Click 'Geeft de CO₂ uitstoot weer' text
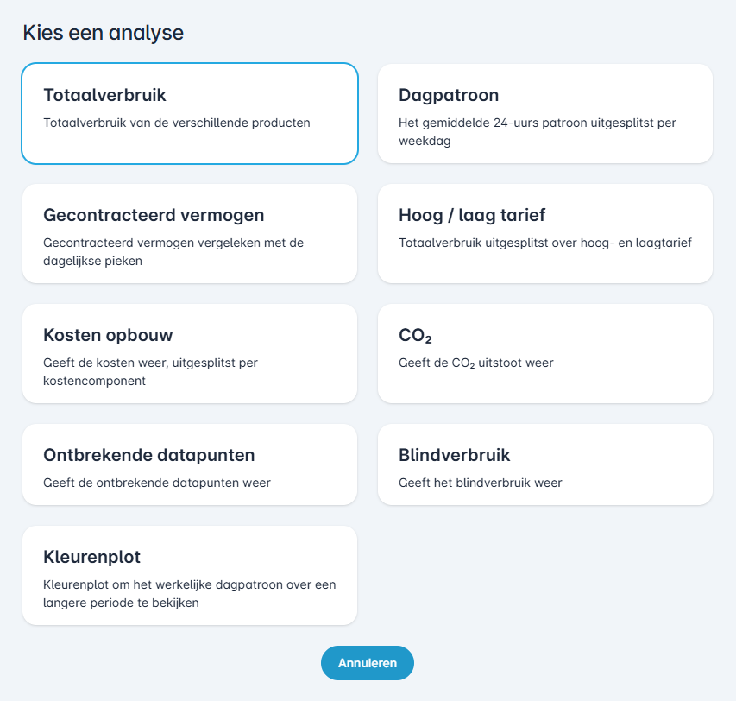Image resolution: width=736 pixels, height=701 pixels. point(475,363)
